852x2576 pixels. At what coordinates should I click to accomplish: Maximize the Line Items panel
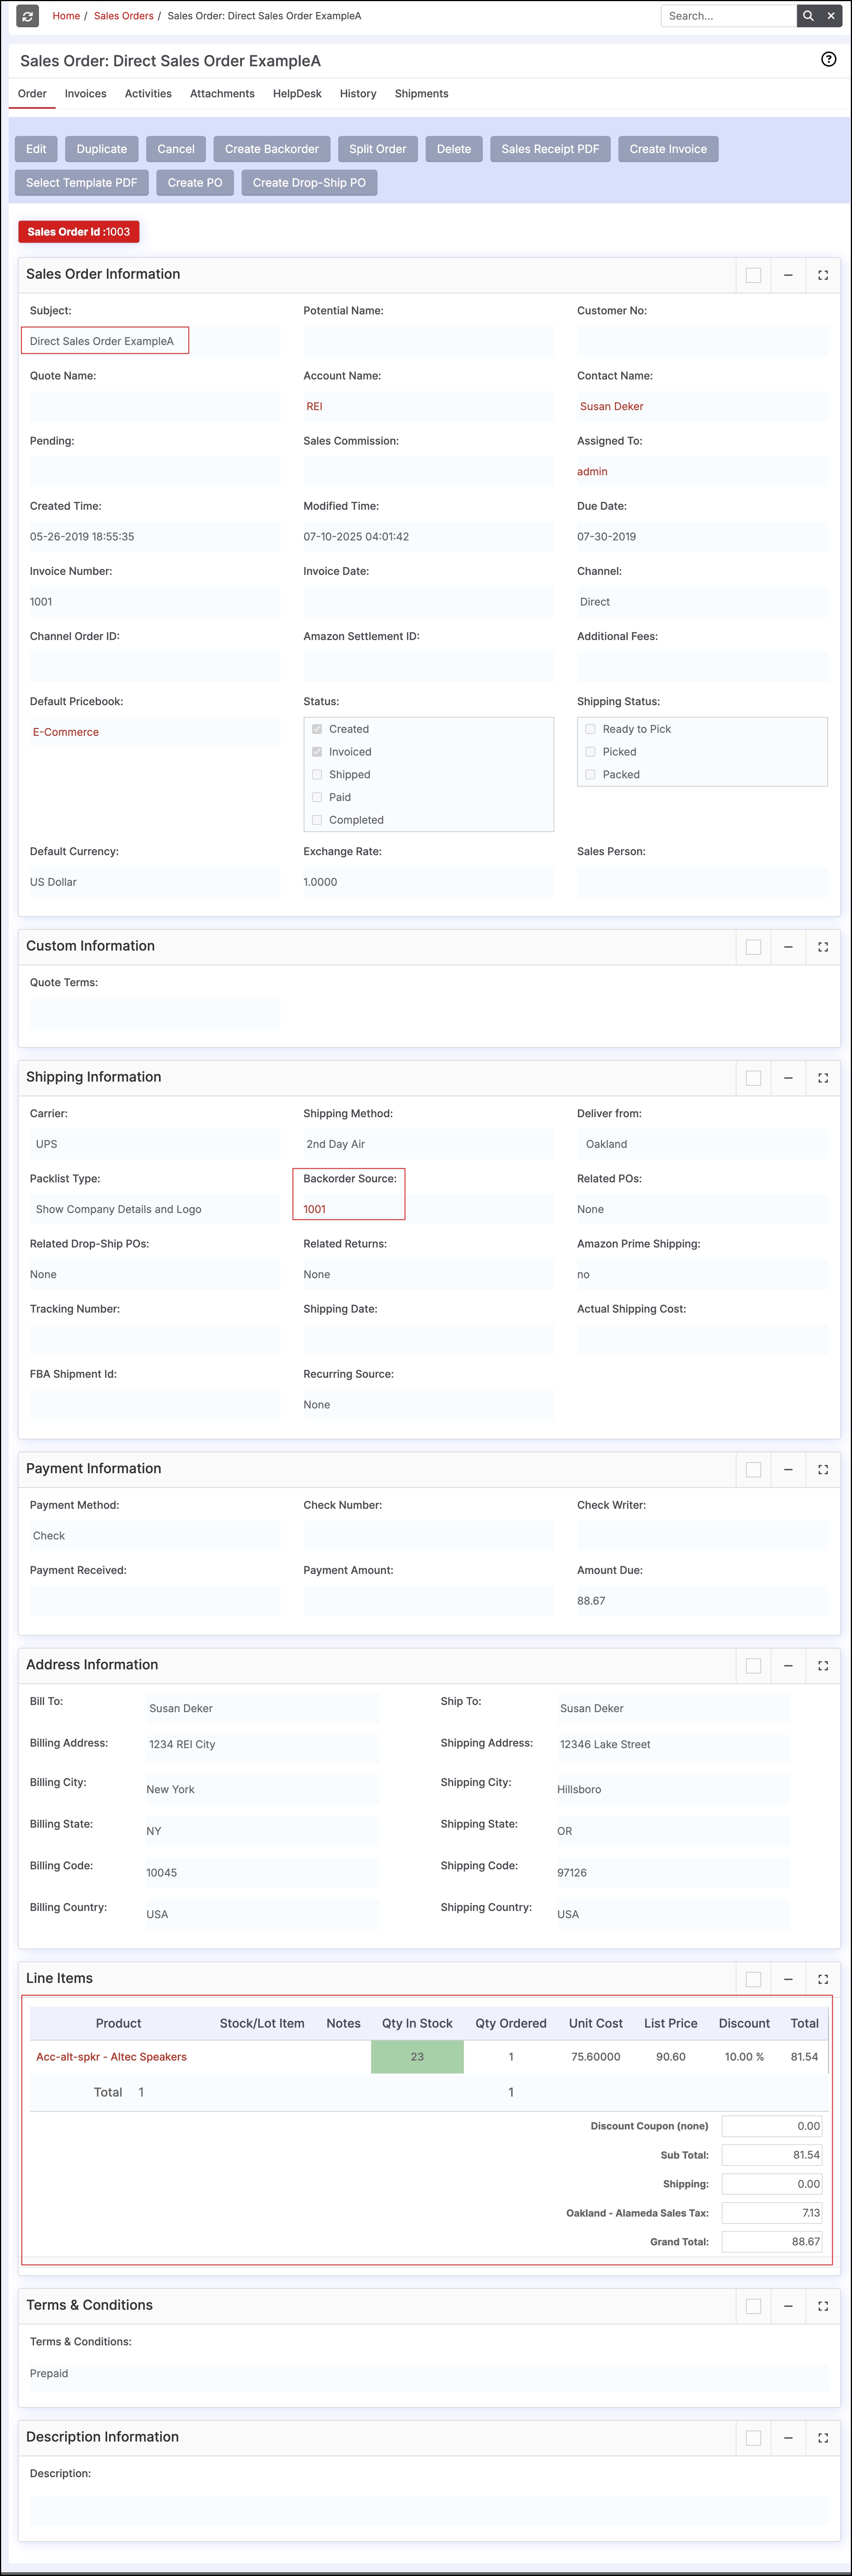click(823, 1979)
